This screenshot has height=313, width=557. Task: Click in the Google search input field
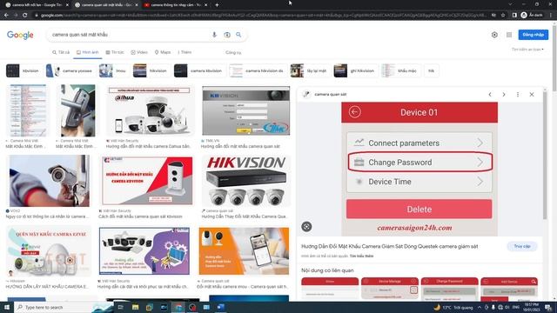pyautogui.click(x=130, y=35)
